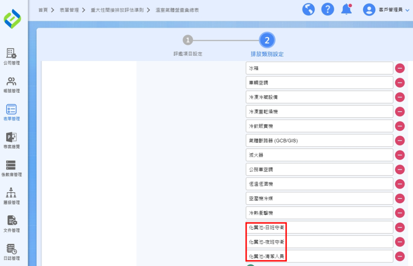Open 專案總覽 in the sidebar
This screenshot has width=413, height=266.
click(11, 140)
